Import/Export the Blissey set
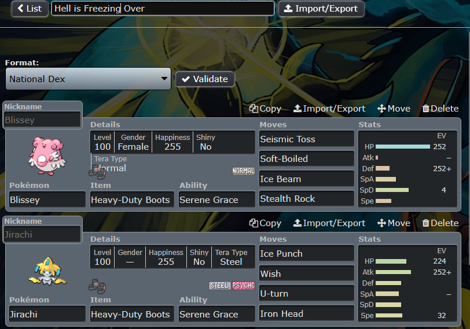470x329 pixels. coord(329,108)
